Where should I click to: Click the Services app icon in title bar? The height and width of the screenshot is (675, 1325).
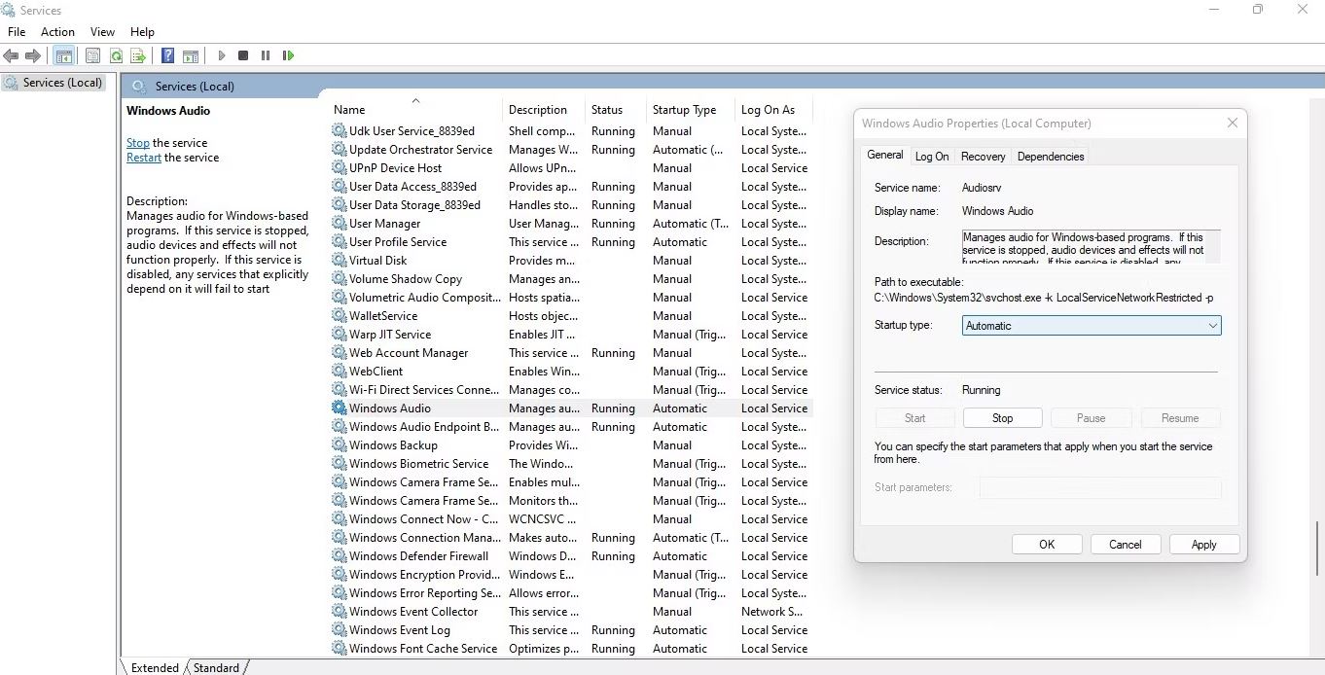8,10
